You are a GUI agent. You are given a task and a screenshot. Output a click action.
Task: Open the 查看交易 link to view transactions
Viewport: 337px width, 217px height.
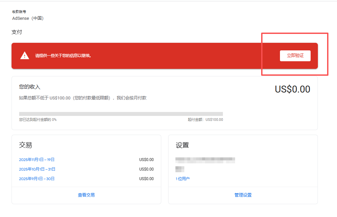pos(86,195)
